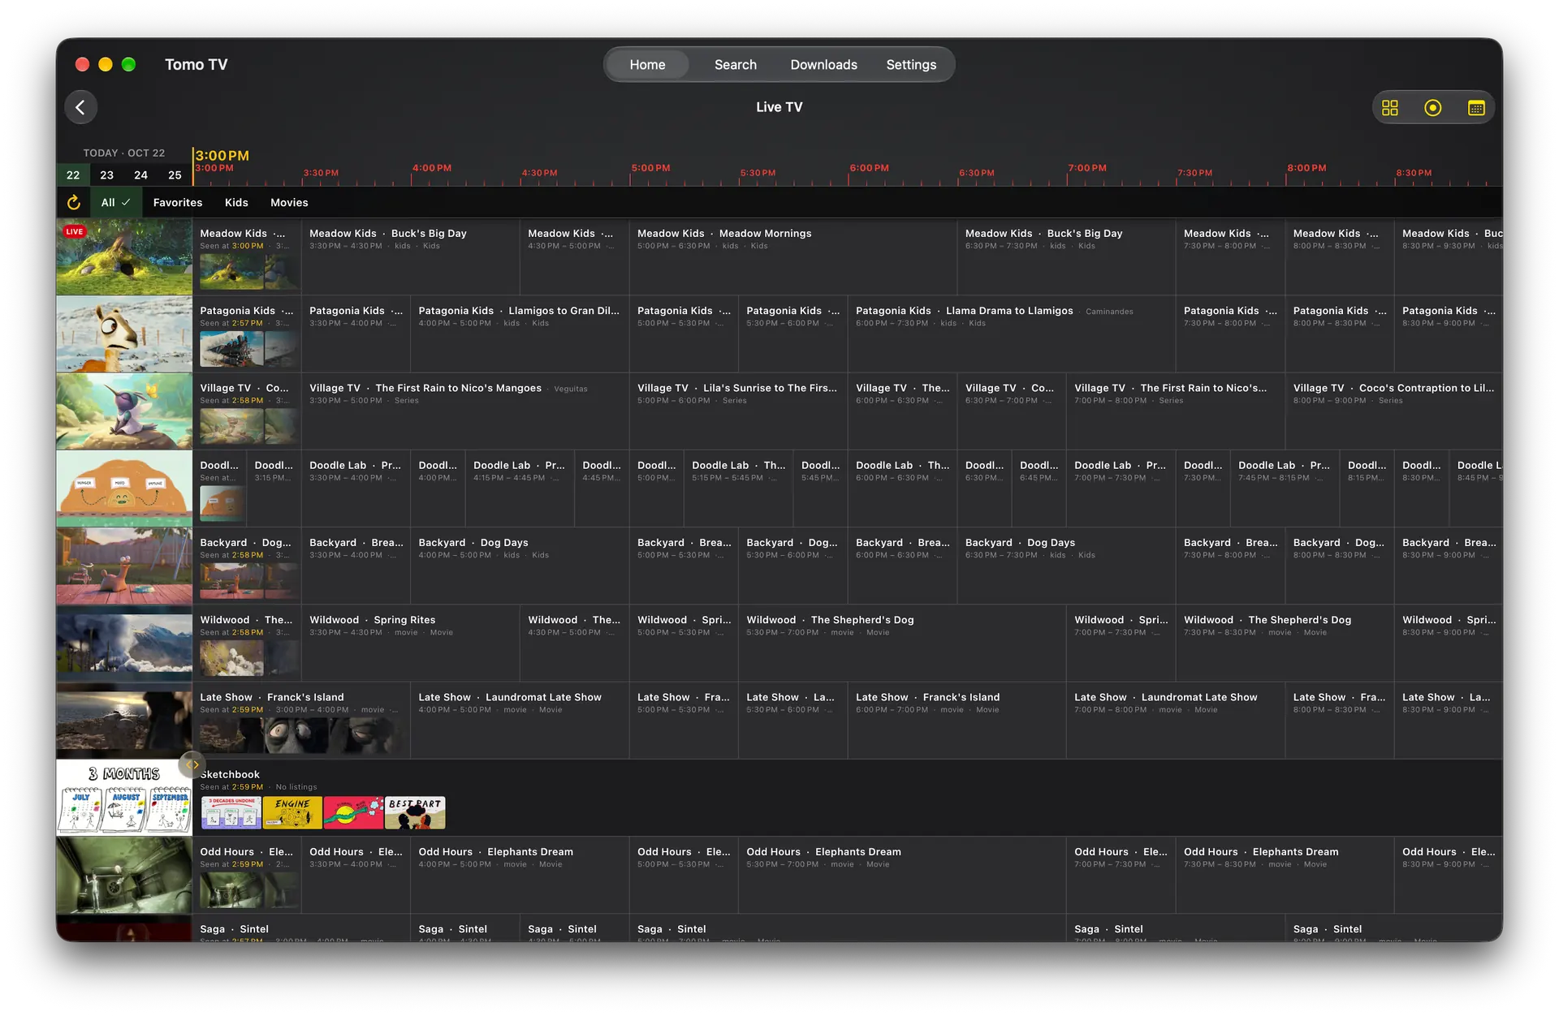Filter channels by Movies
Viewport: 1559px width, 1016px height.
[x=289, y=202]
